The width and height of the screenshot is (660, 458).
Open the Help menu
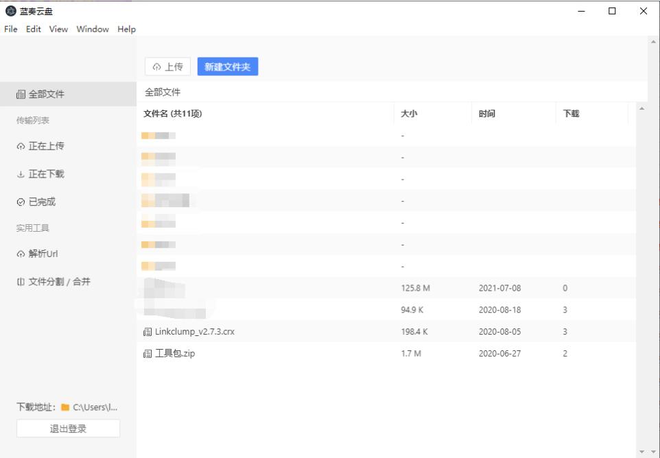point(126,29)
